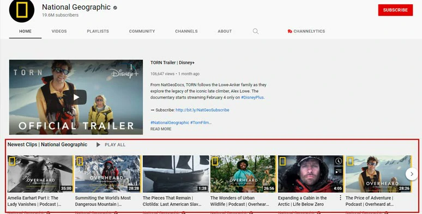Click the 35:00 duration badge on Amelia Earhart clip
Viewport: 422px width, 214px height.
click(66, 188)
